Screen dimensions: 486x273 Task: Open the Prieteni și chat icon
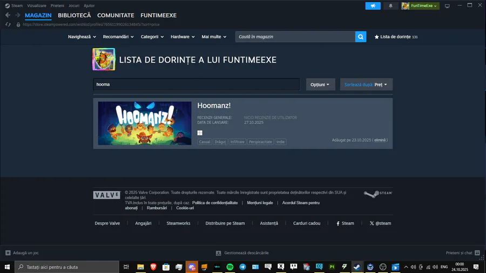pyautogui.click(x=477, y=252)
